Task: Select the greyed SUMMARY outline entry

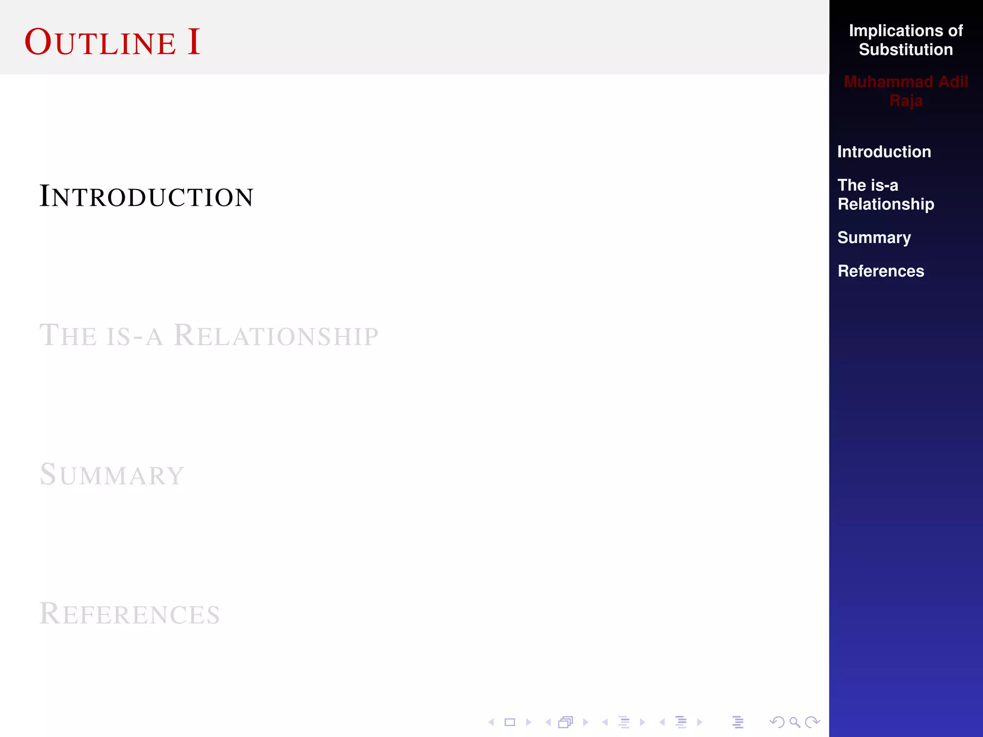Action: pyautogui.click(x=112, y=474)
